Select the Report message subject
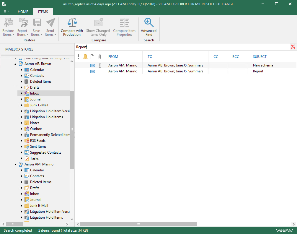Viewport: 297px width, 234px height. click(258, 71)
